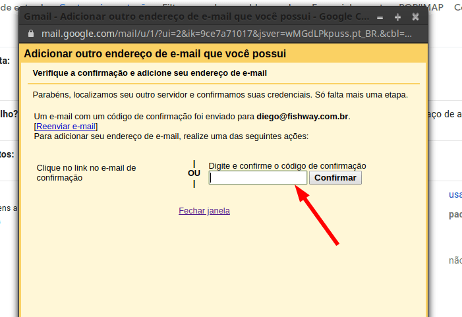Minimize the Gmail popup window
462x317 pixels.
coord(380,17)
